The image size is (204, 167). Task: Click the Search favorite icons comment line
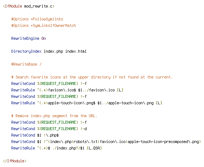point(92,77)
